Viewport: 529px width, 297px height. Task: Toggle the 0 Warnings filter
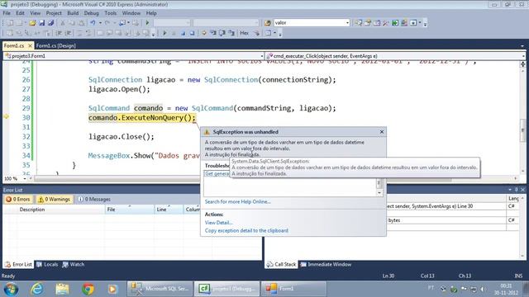pyautogui.click(x=54, y=200)
